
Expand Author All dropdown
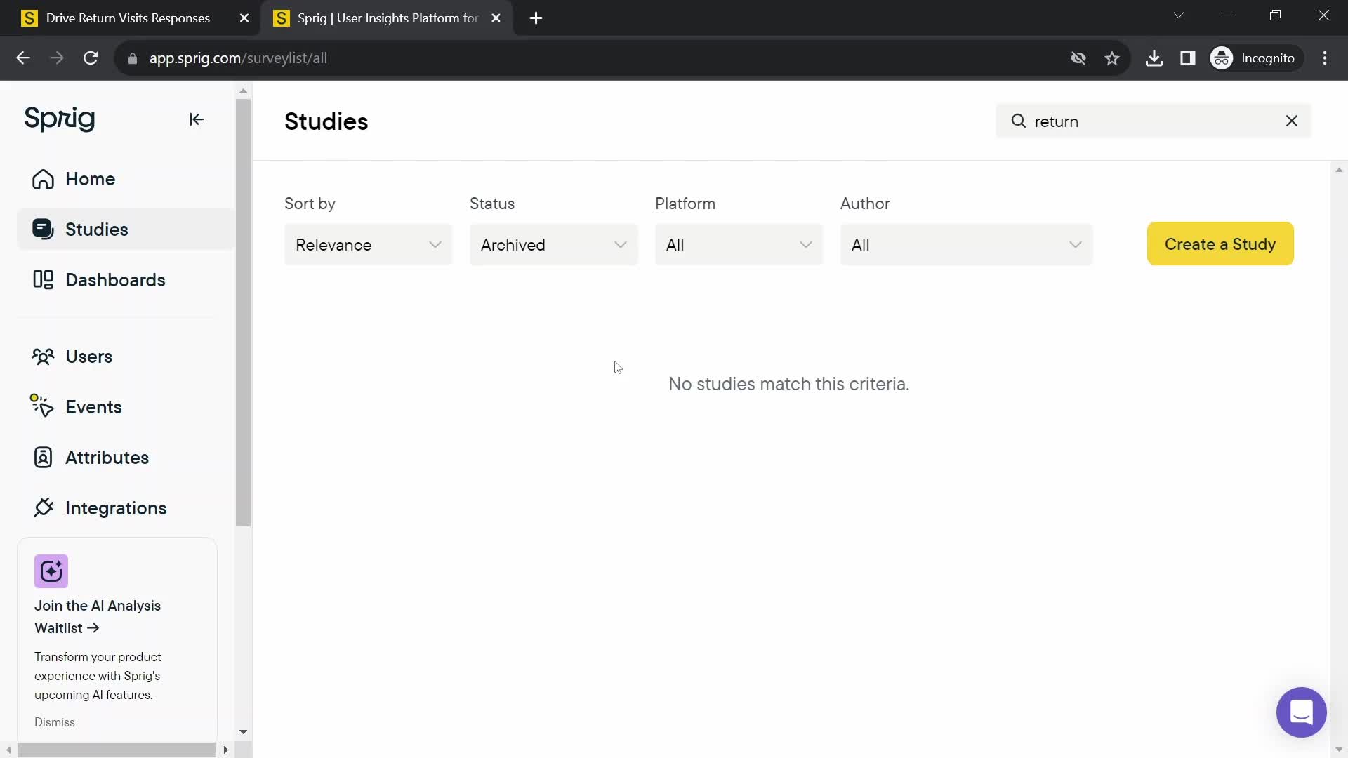pyautogui.click(x=967, y=244)
